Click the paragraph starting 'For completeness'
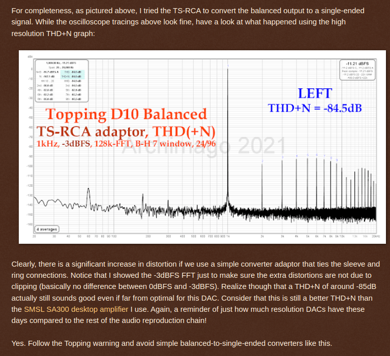 pos(188,22)
